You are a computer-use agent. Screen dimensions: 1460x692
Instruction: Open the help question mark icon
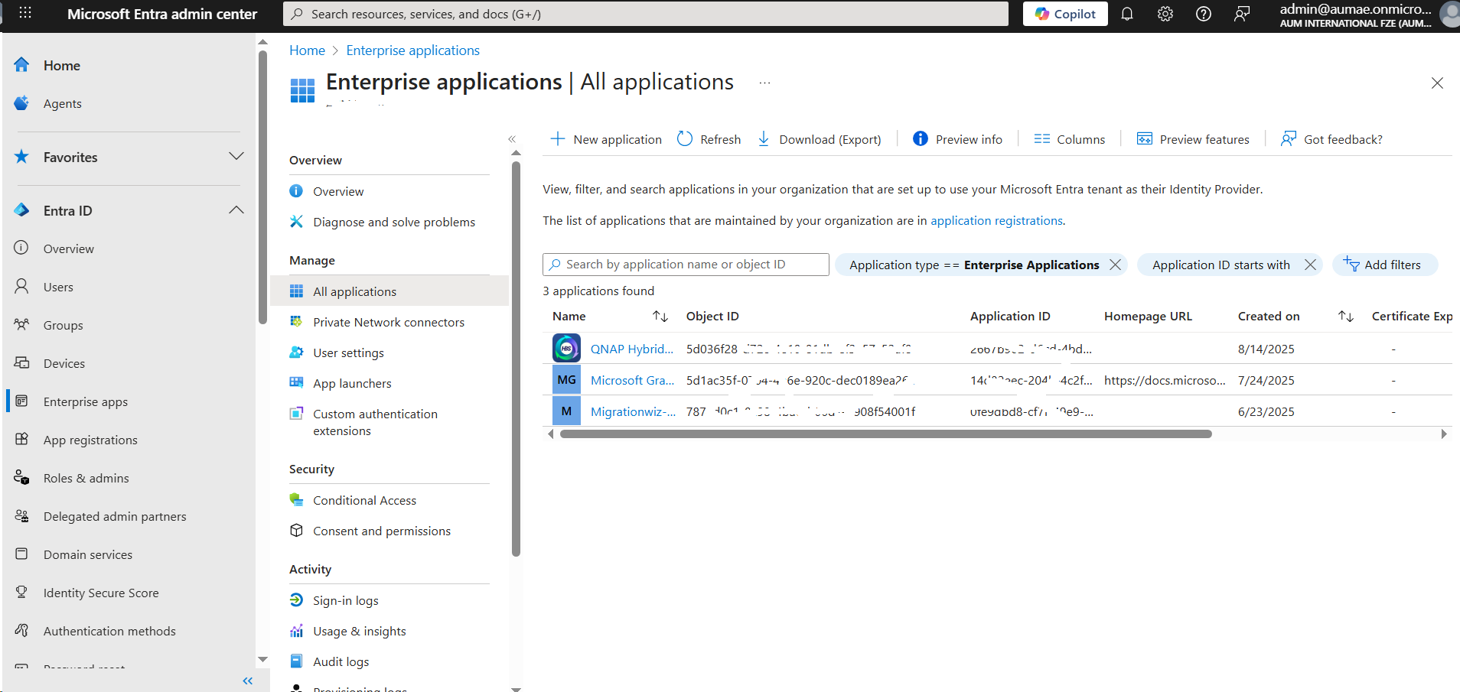(1203, 14)
